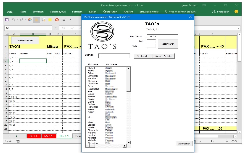Image resolution: width=245 pixels, height=153 pixels.
Task: Click Reservieren button in the TAO dialog
Action: [168, 44]
